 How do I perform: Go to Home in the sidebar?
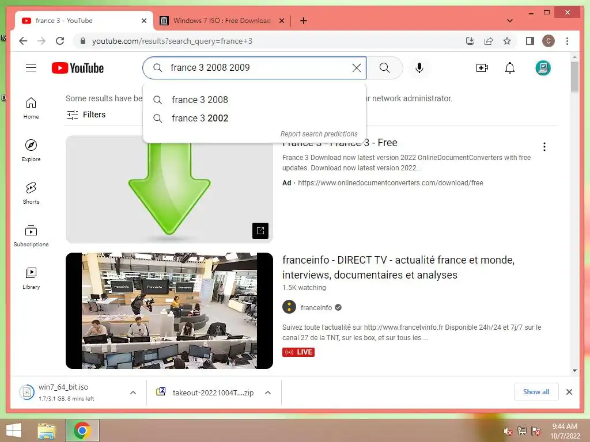click(31, 108)
